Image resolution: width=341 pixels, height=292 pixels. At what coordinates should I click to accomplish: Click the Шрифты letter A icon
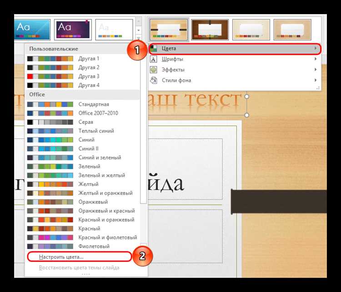(154, 59)
